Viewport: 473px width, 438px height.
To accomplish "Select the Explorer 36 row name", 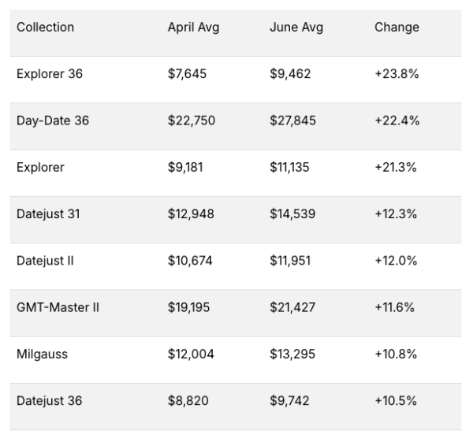I will [50, 74].
